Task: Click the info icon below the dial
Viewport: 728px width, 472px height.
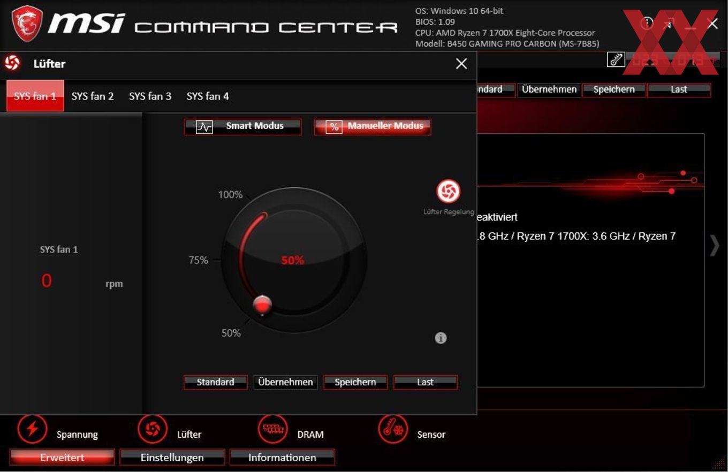Action: click(441, 338)
